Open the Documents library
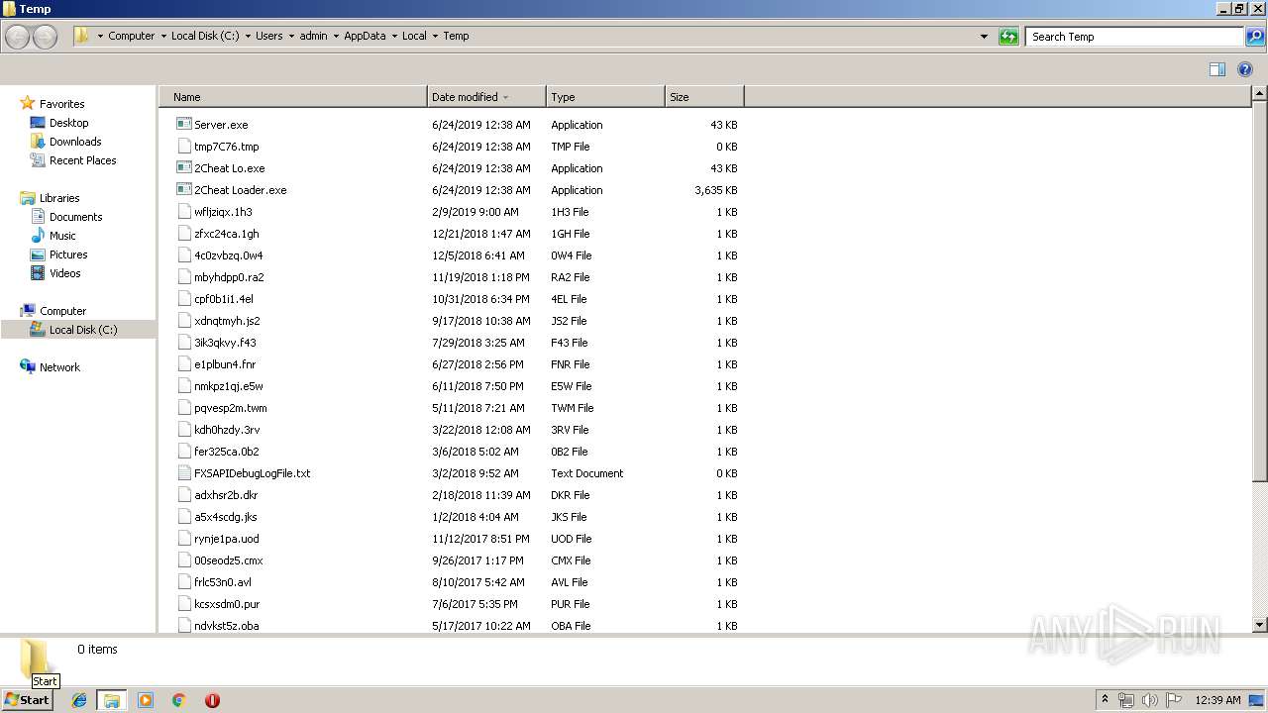Viewport: 1268px width, 713px height. tap(75, 217)
